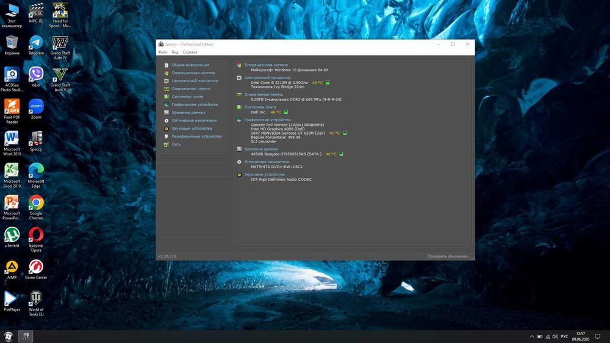Click storage temperature icon beside 40 °C
Image resolution: width=610 pixels, height=343 pixels.
click(x=341, y=154)
